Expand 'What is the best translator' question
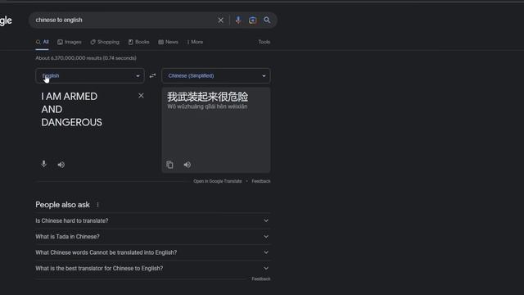 coord(153,268)
